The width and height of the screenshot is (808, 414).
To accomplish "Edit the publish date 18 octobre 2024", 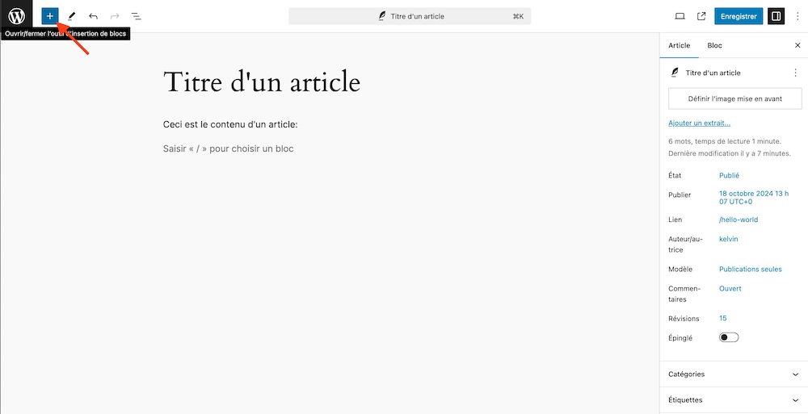I will (754, 197).
